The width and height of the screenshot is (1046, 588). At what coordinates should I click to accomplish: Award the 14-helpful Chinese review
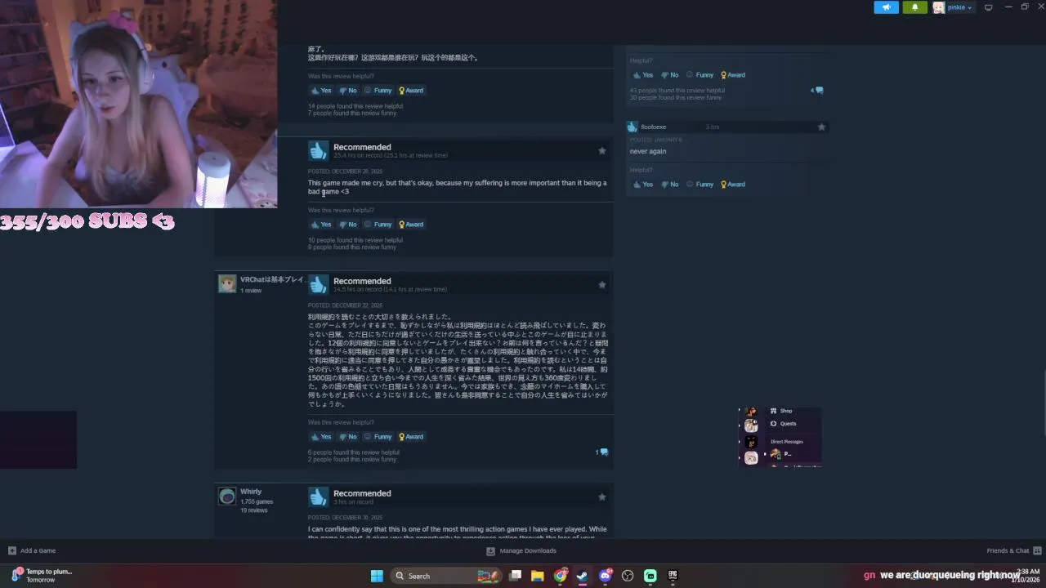[x=410, y=91]
